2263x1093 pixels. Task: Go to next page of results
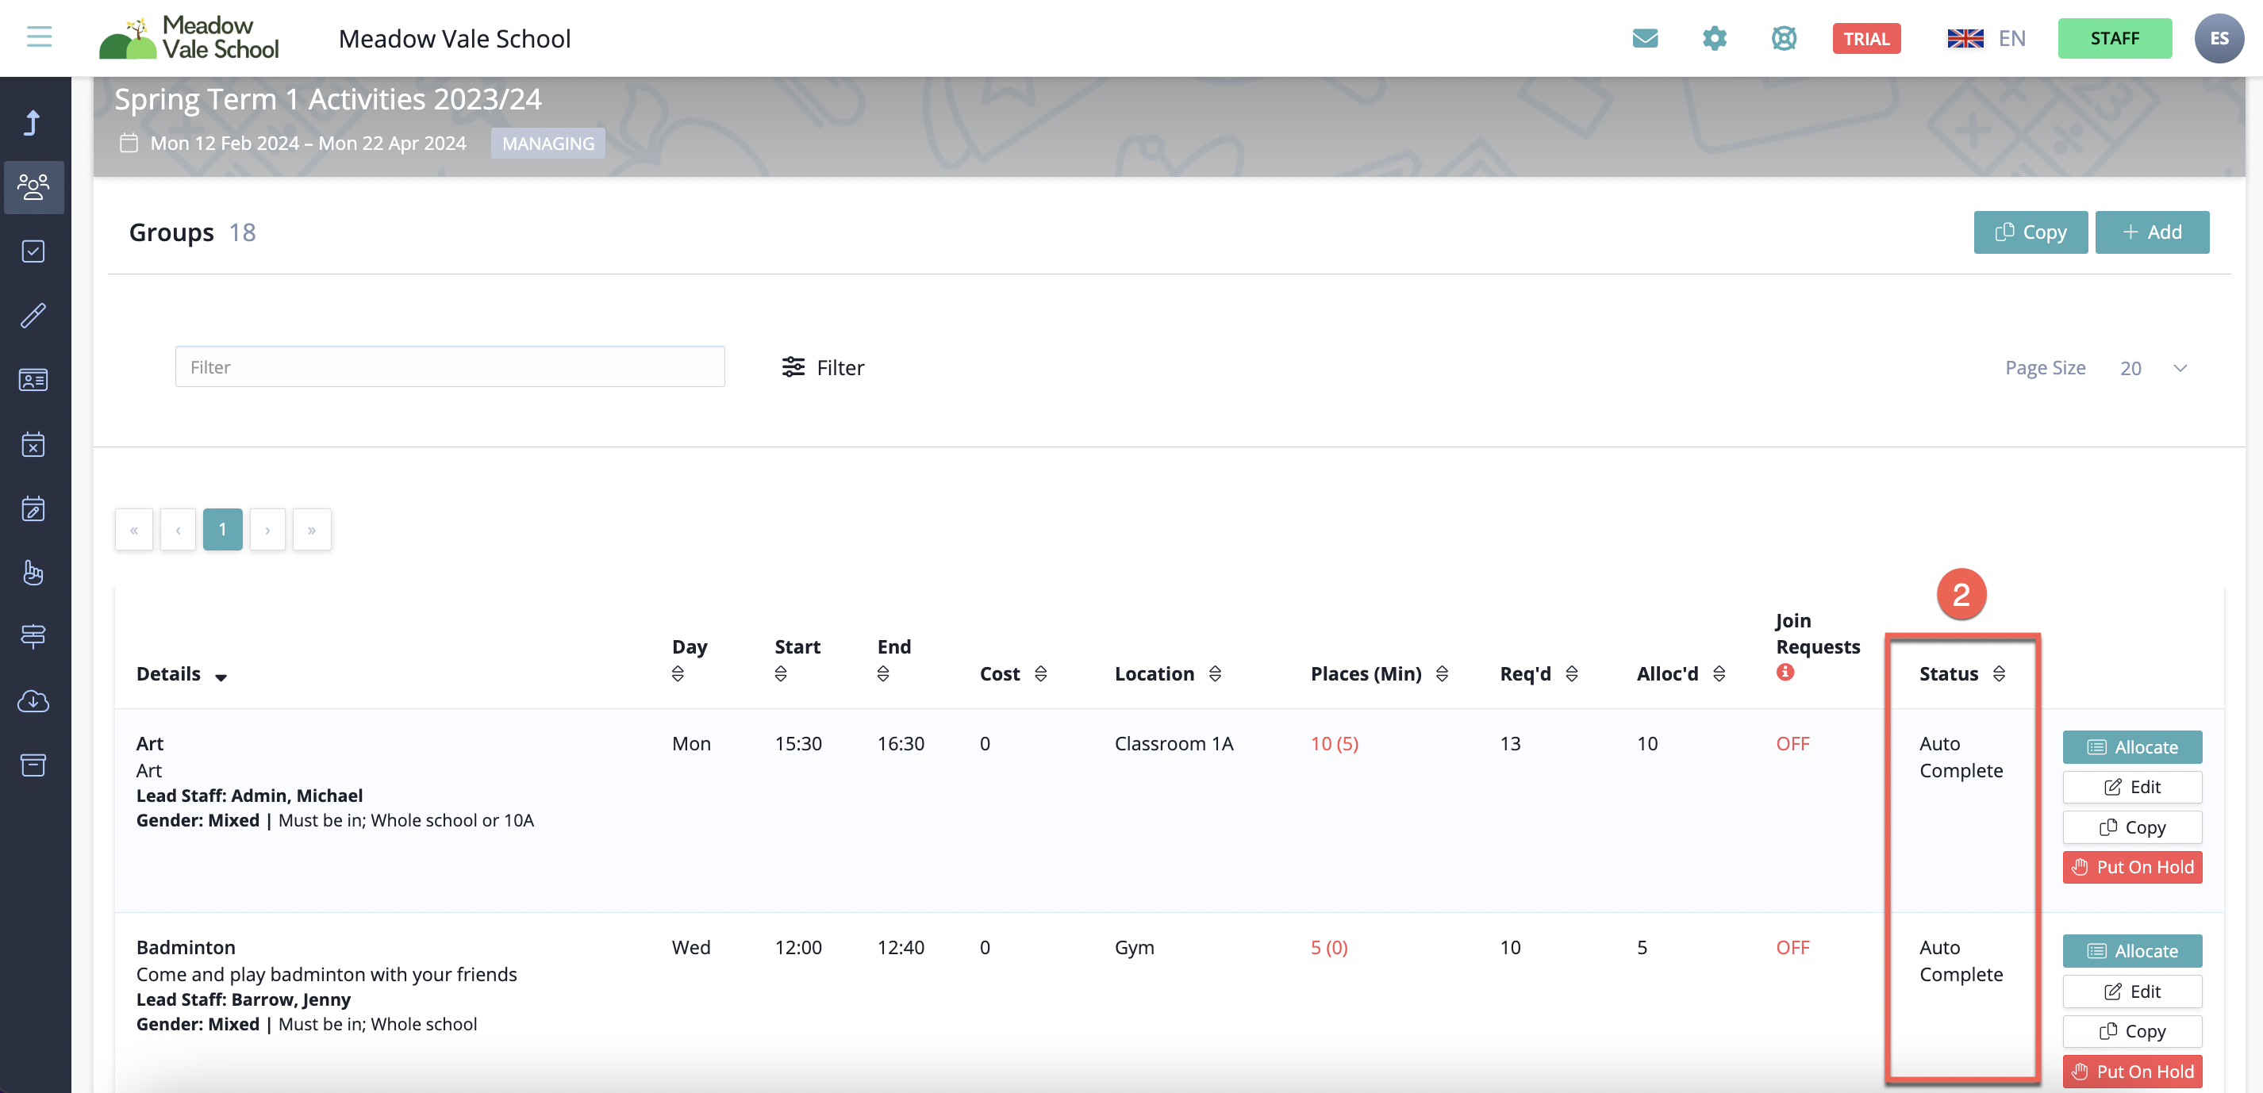[267, 529]
